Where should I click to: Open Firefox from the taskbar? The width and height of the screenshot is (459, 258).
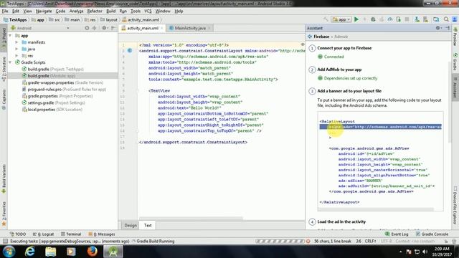pos(92,252)
